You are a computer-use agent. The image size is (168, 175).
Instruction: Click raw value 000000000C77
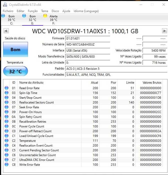150,93
